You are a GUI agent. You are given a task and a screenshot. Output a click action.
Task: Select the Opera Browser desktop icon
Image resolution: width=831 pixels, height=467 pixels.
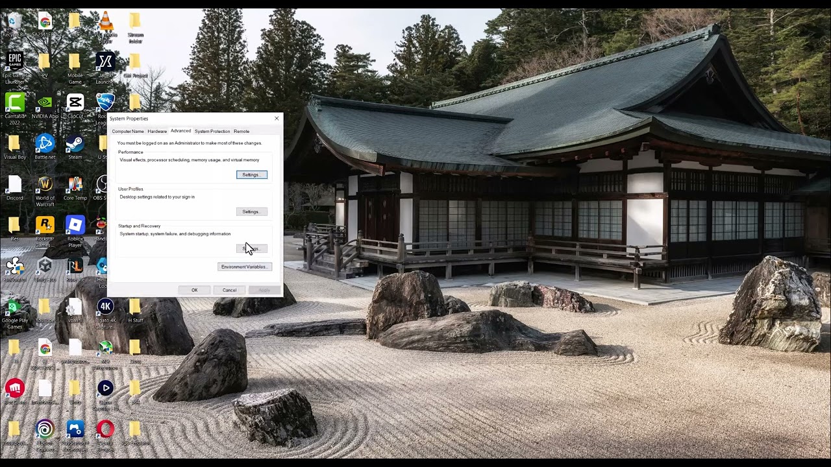[x=105, y=435]
